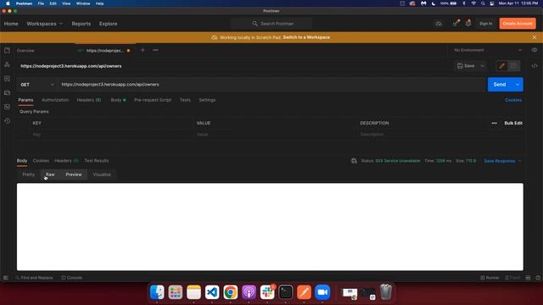The width and height of the screenshot is (543, 305).
Task: Open the Collections icon in left sidebar
Action: pyautogui.click(x=7, y=51)
